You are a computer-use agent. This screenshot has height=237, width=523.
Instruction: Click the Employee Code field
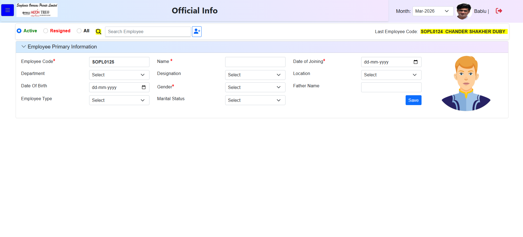click(119, 62)
